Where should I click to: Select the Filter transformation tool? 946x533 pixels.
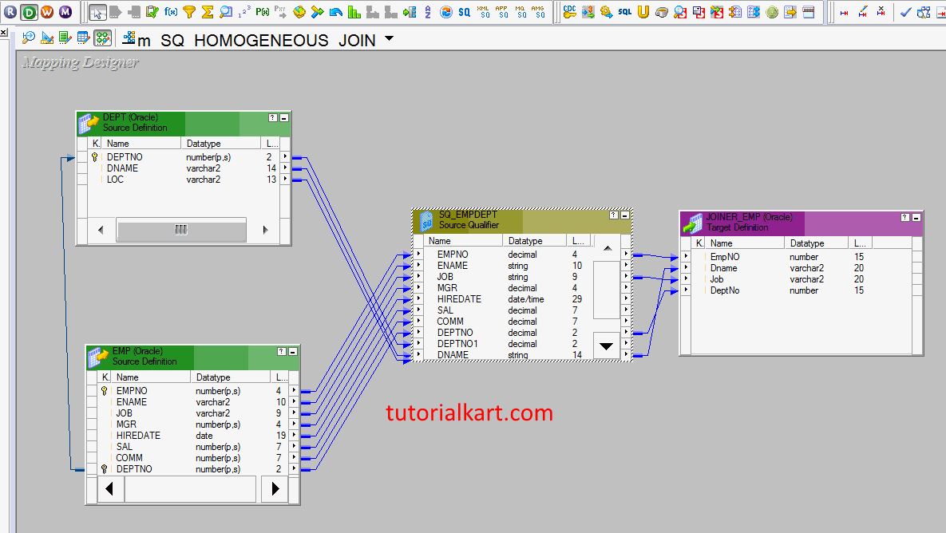pyautogui.click(x=189, y=11)
